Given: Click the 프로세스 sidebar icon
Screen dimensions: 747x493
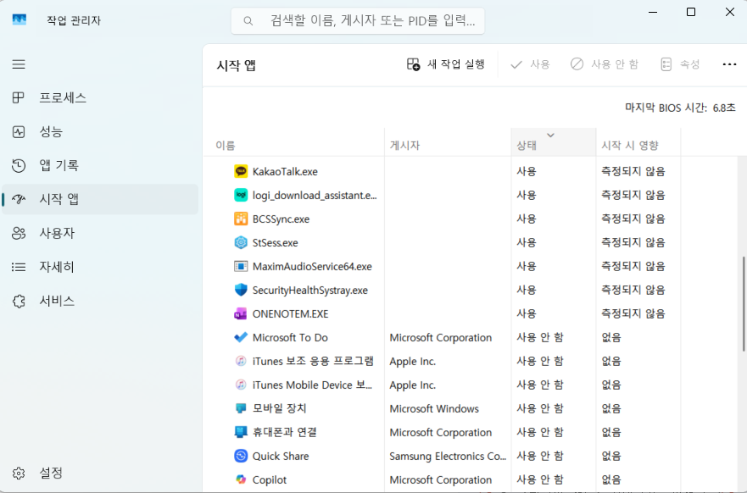Looking at the screenshot, I should pos(19,98).
